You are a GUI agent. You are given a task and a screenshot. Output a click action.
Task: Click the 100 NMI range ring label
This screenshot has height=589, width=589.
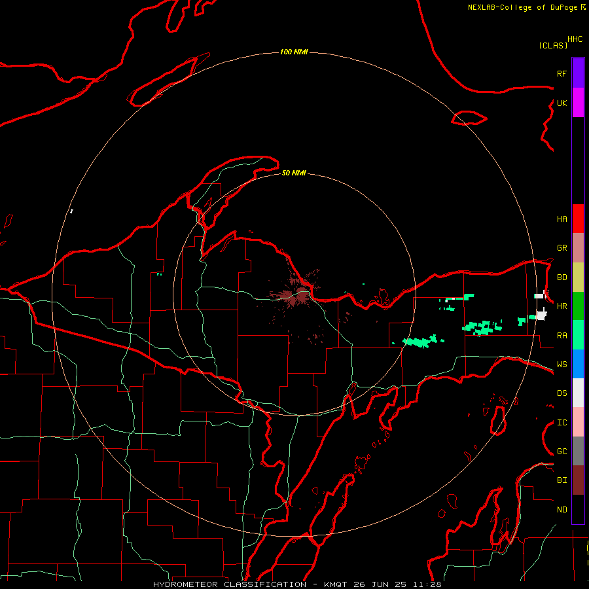[294, 52]
